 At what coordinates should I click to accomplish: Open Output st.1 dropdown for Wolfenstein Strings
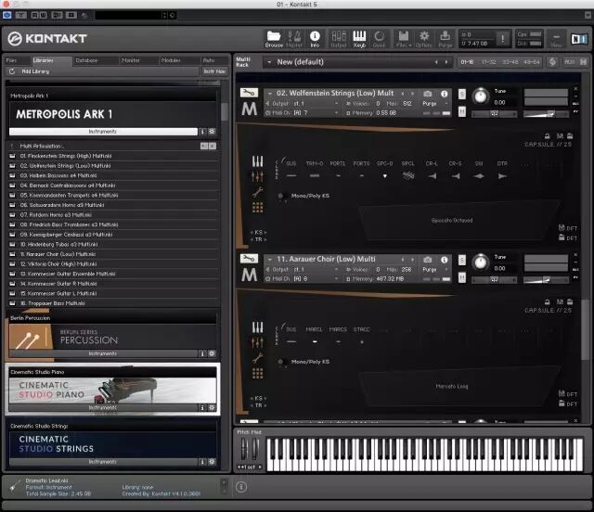click(x=303, y=103)
